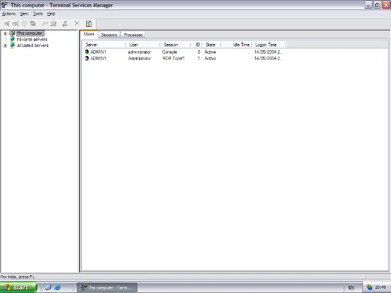Viewport: 391px width, 293px height.
Task: Click the Log Off user icon
Action: (65, 24)
